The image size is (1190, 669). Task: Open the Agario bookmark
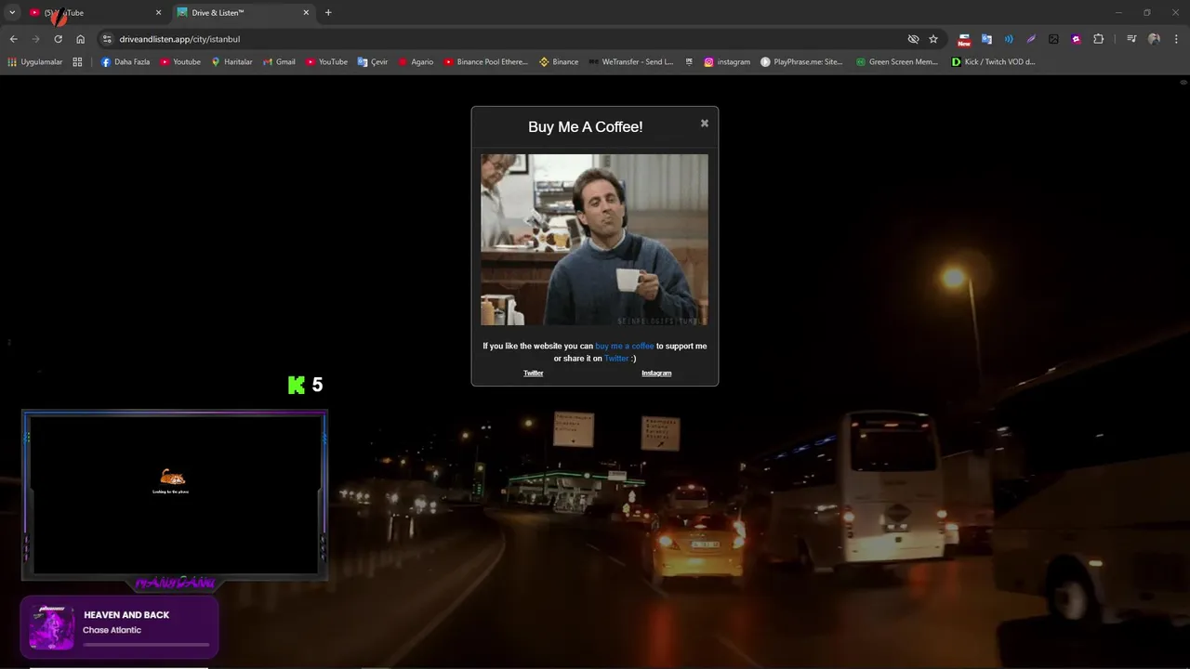pos(416,62)
